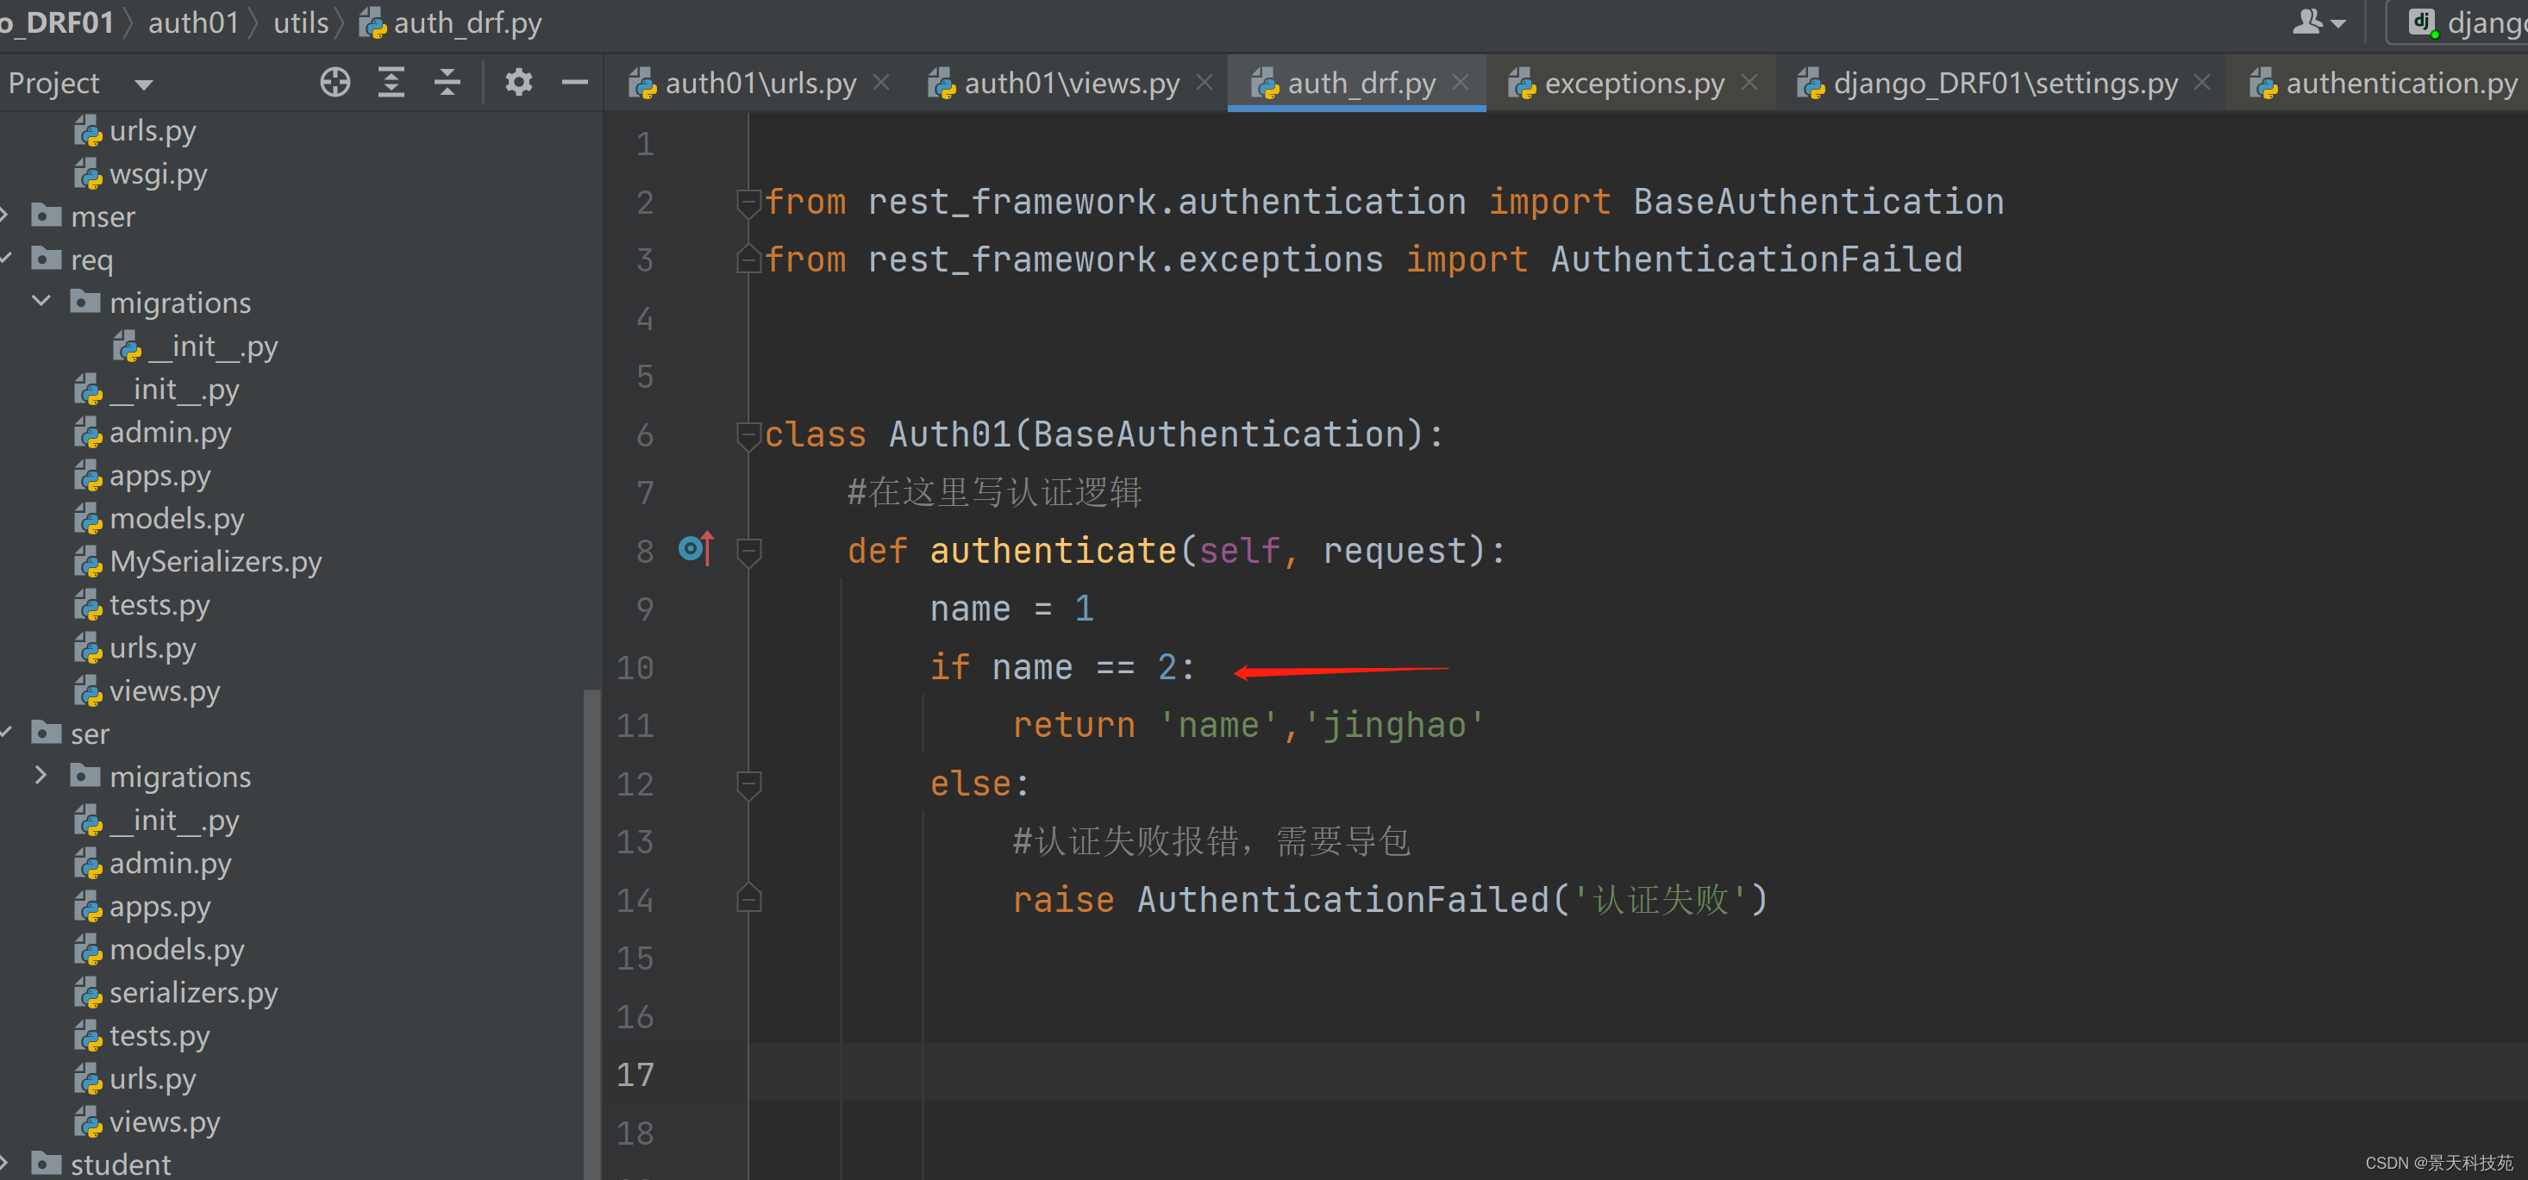Click the auth01 breadcrumb
Screen dimensions: 2528x1180
tap(193, 22)
